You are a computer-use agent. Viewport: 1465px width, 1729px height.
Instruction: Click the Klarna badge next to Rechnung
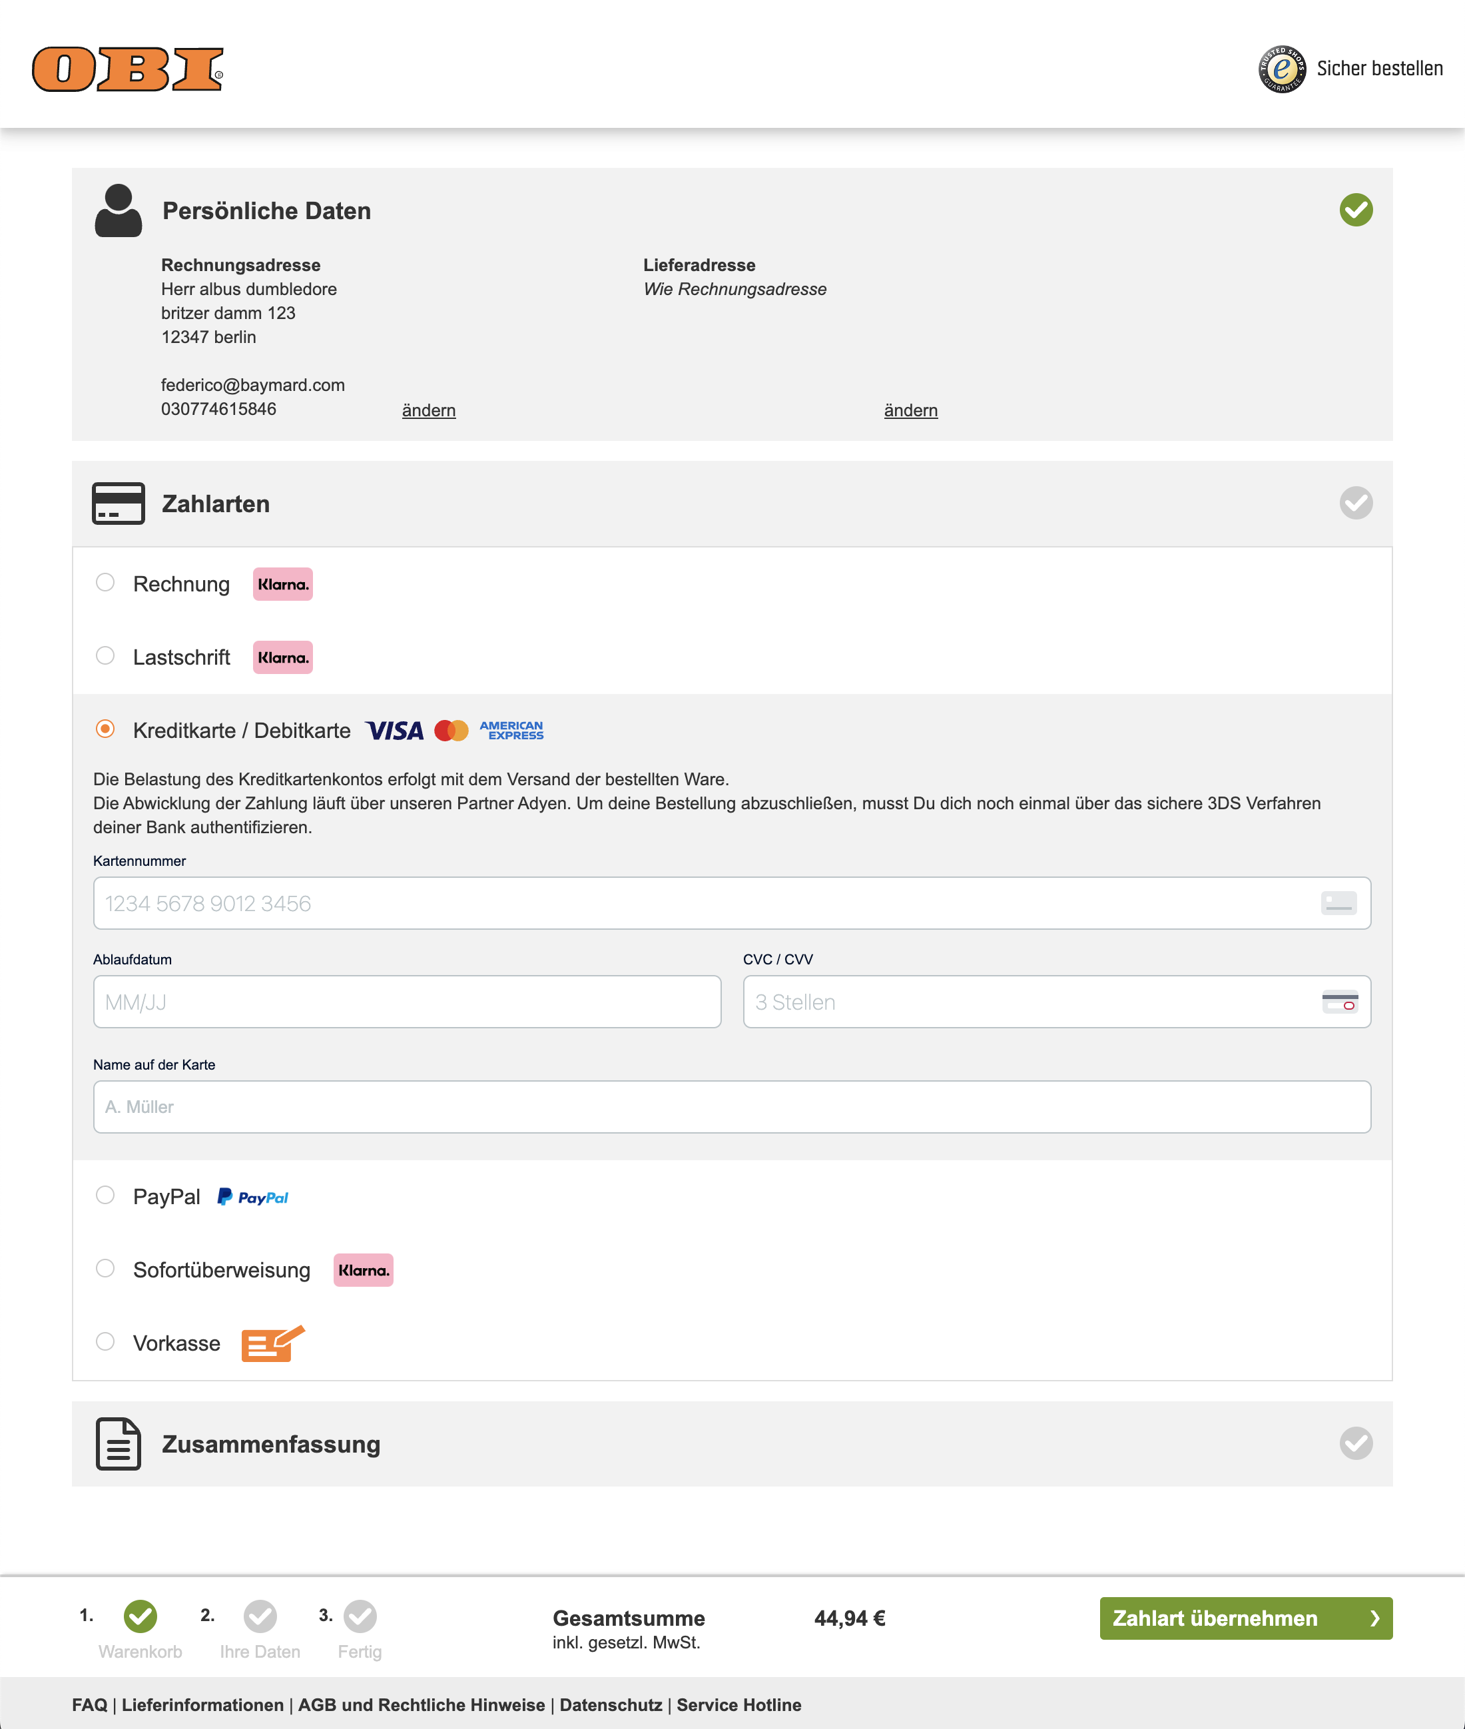click(x=282, y=584)
